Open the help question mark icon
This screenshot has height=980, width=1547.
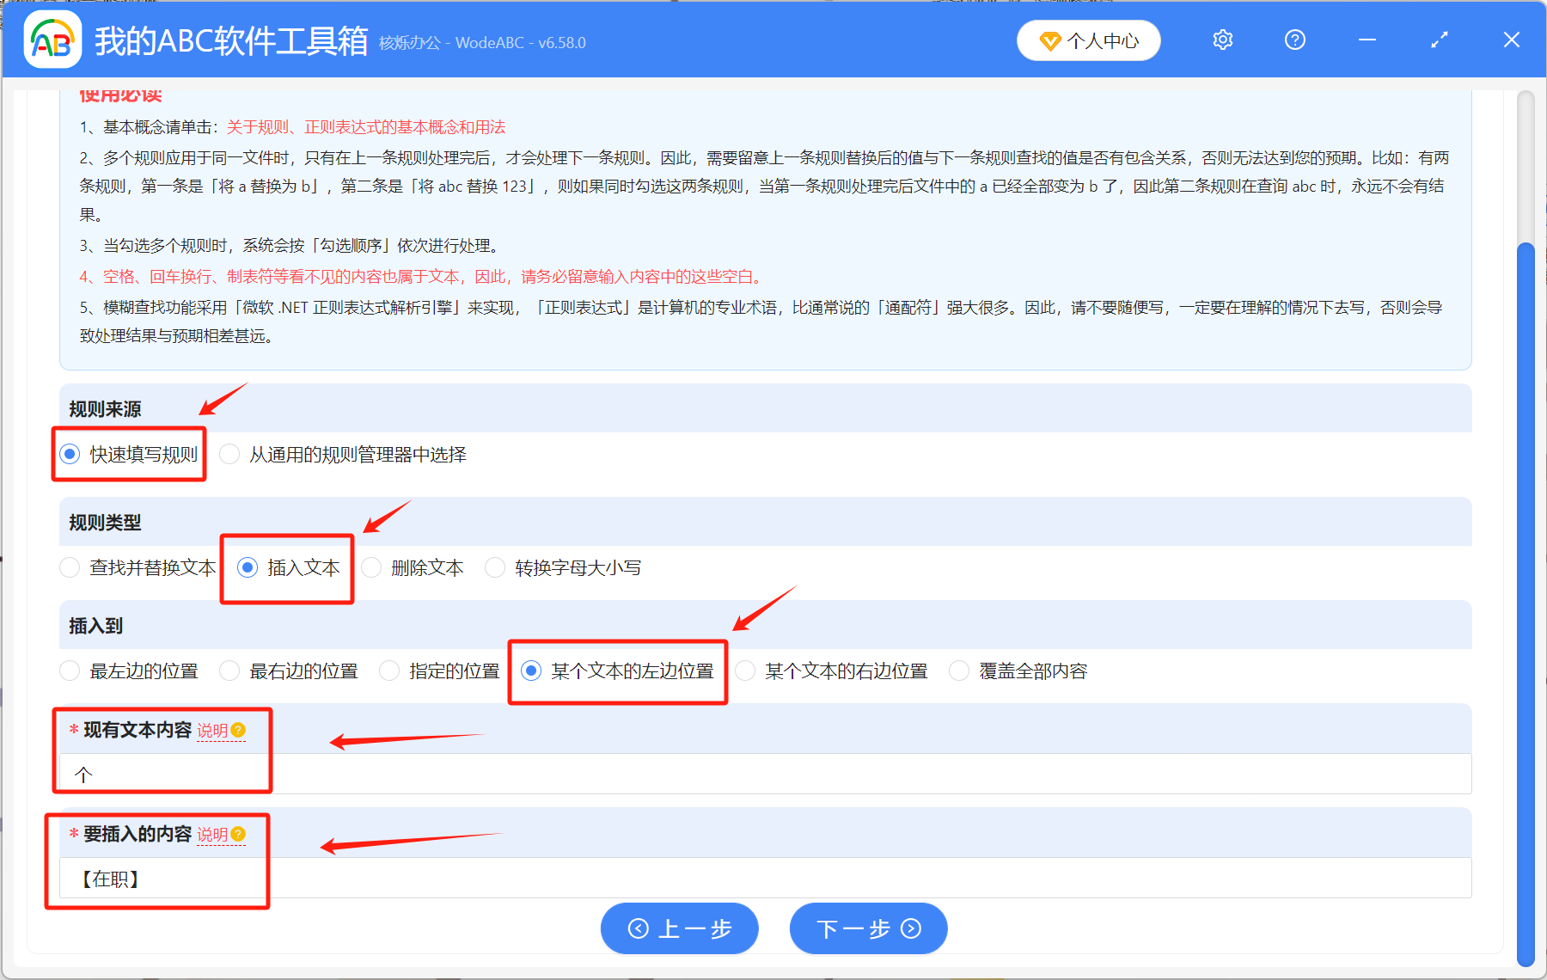(x=1293, y=40)
